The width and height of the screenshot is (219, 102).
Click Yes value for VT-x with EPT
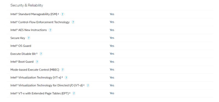112,93
